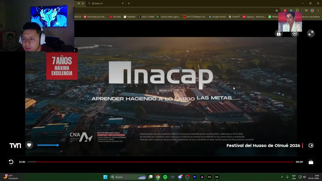The image size is (322, 181).
Task: Click Festival del Huaso de Olmué 2026 title
Action: point(263,146)
